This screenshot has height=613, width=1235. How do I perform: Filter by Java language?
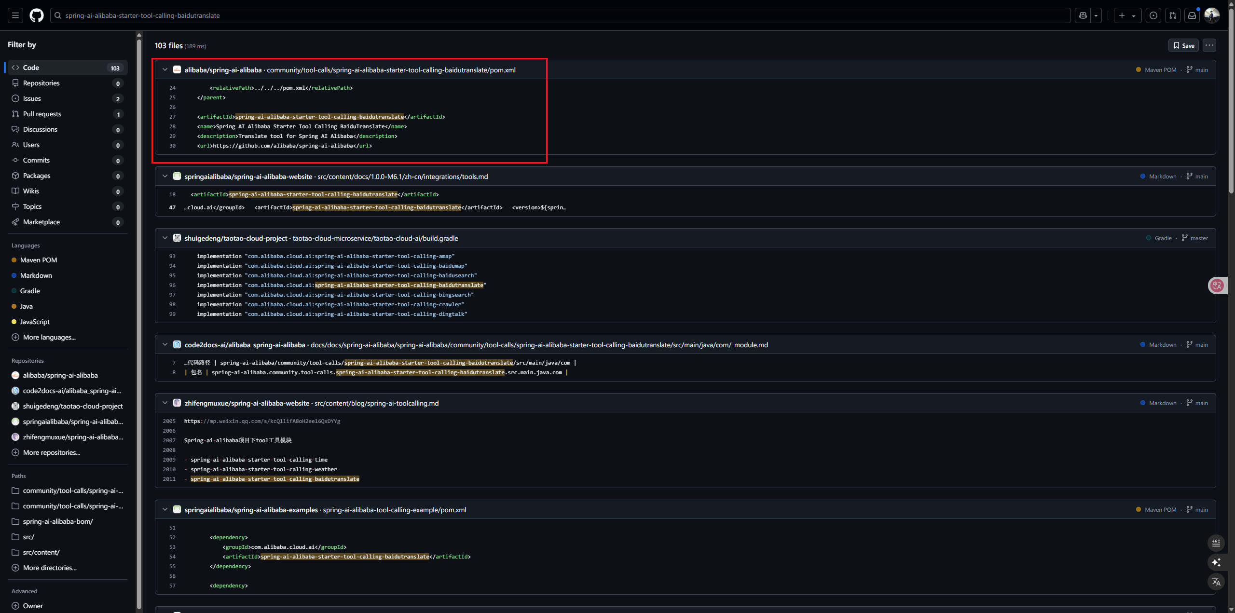[68, 306]
